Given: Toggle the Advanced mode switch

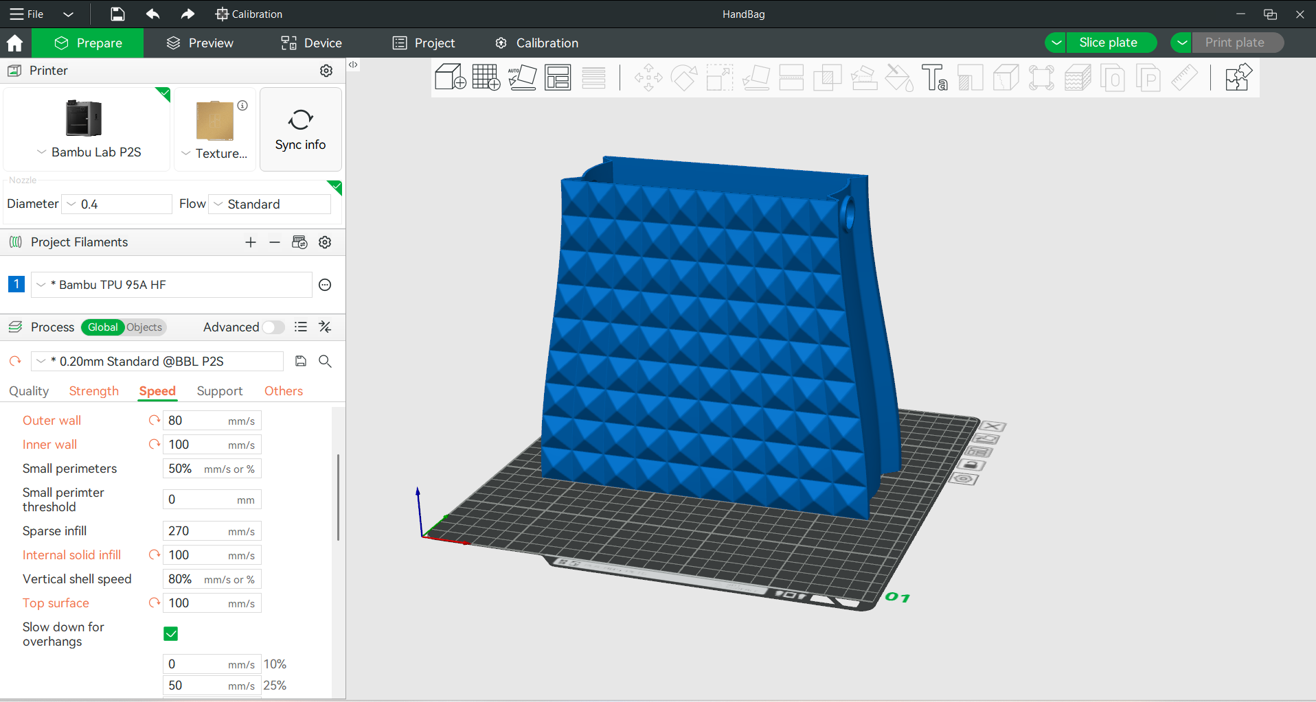Looking at the screenshot, I should click(x=273, y=327).
